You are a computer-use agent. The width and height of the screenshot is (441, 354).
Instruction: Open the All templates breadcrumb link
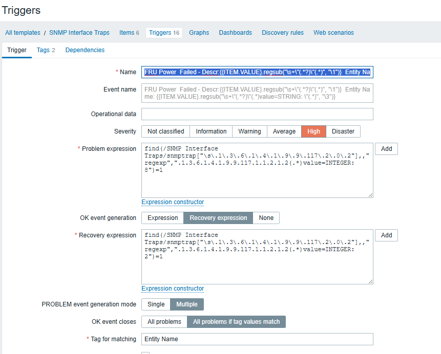23,33
